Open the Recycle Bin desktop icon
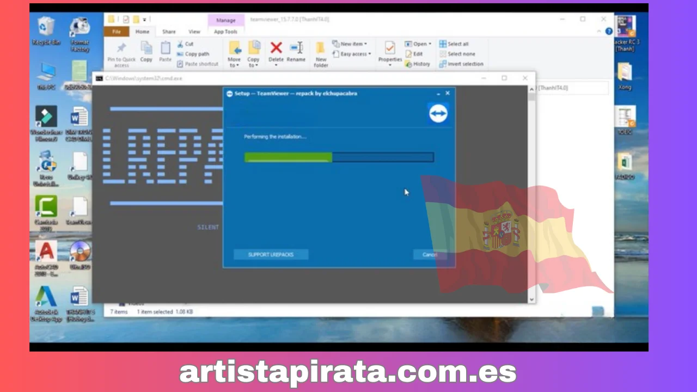 tap(46, 31)
